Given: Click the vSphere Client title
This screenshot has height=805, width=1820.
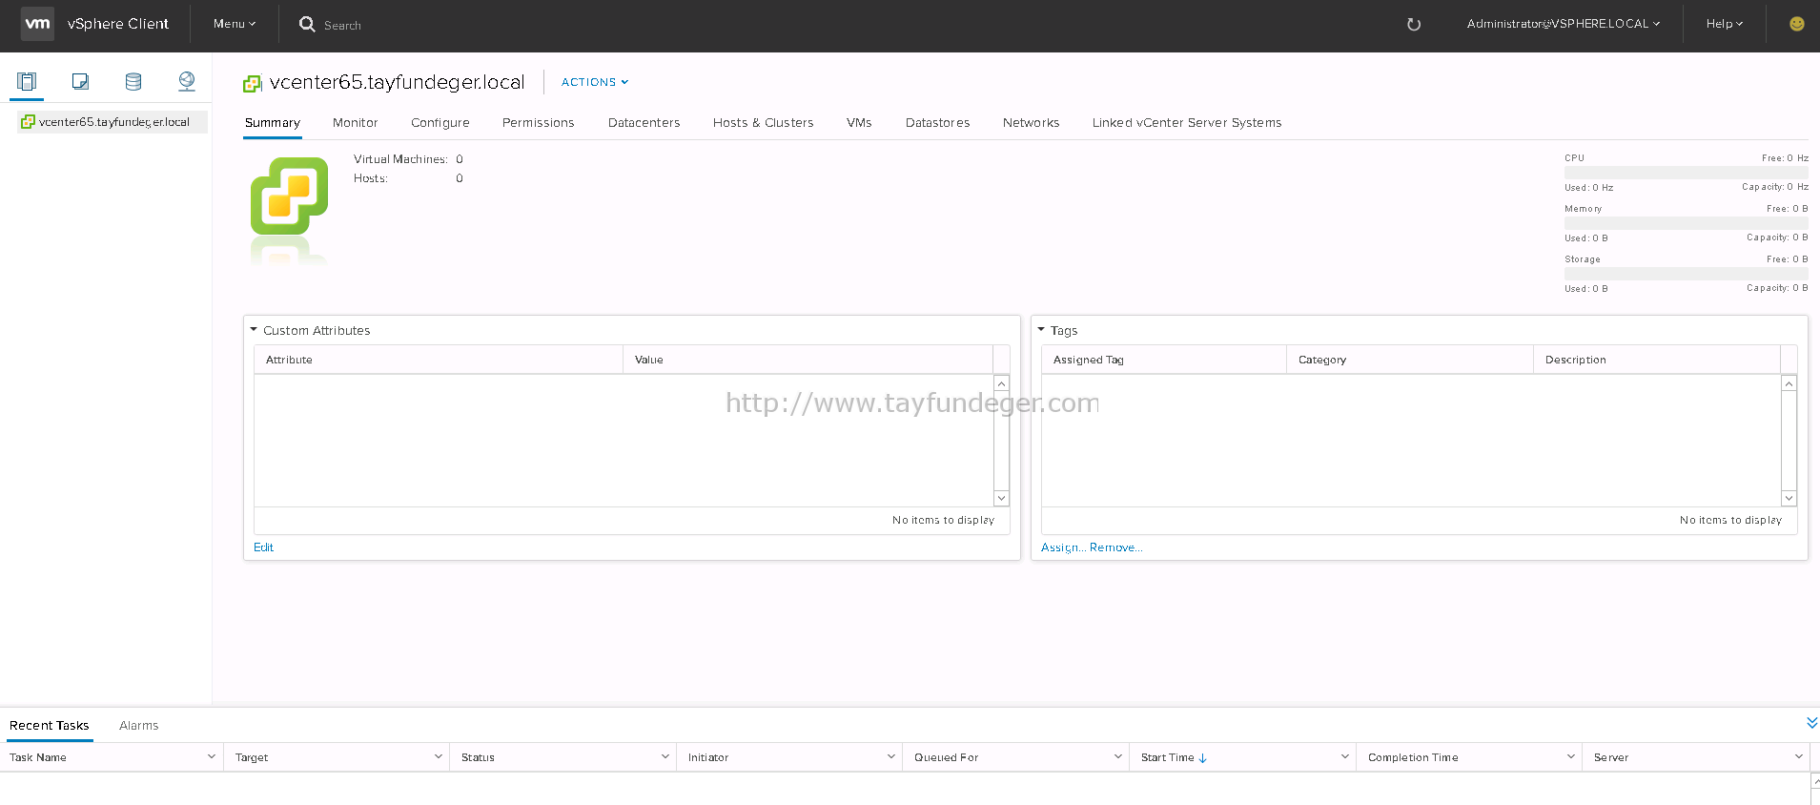Looking at the screenshot, I should (x=118, y=24).
